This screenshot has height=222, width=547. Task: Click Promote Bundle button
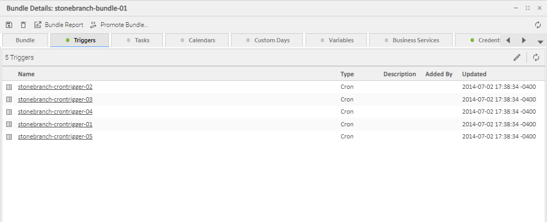click(x=119, y=25)
